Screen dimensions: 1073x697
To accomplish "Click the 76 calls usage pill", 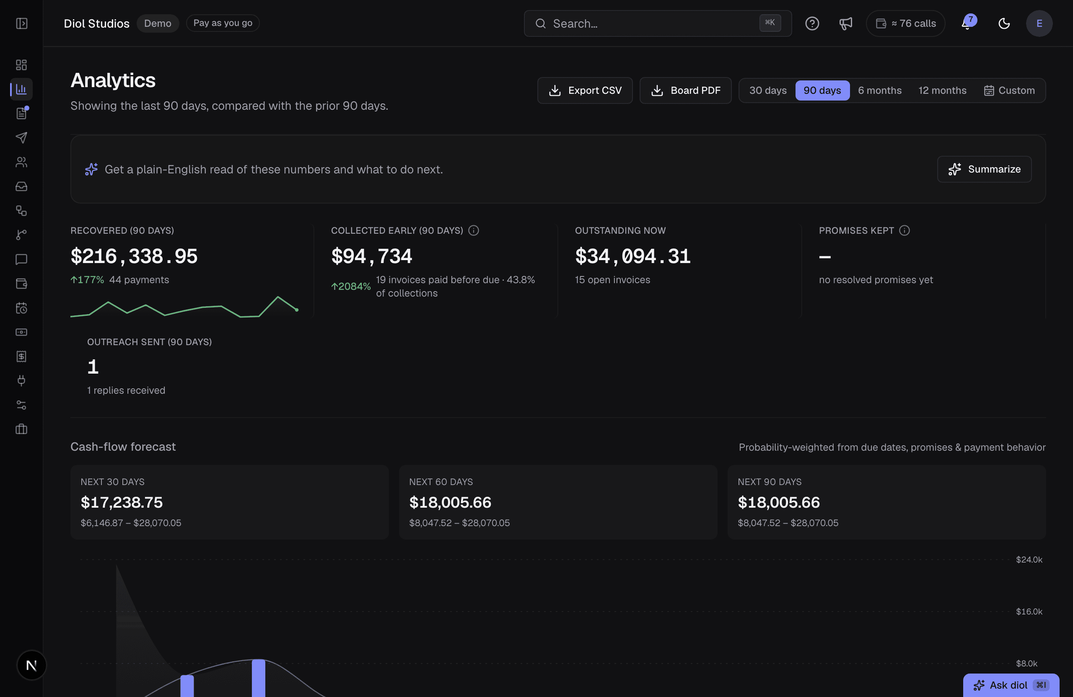I will [905, 23].
